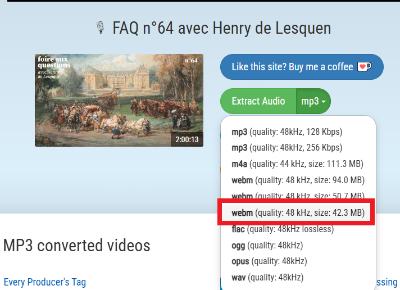Select mp3 48kHz 128 Kbps option
This screenshot has width=400, height=290.
point(287,132)
